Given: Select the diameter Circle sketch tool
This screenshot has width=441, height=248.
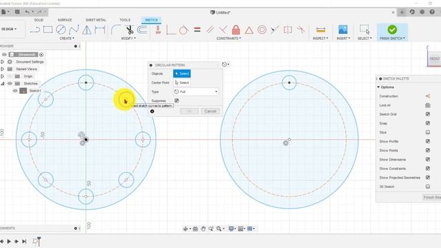Looking at the screenshot, I should 61,30.
